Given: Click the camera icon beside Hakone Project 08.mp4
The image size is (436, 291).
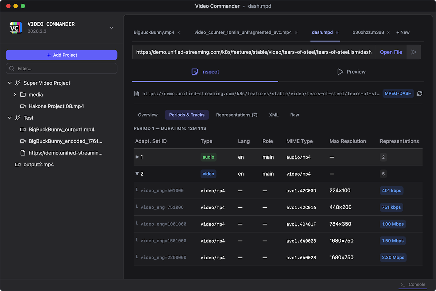Looking at the screenshot, I should tap(23, 106).
